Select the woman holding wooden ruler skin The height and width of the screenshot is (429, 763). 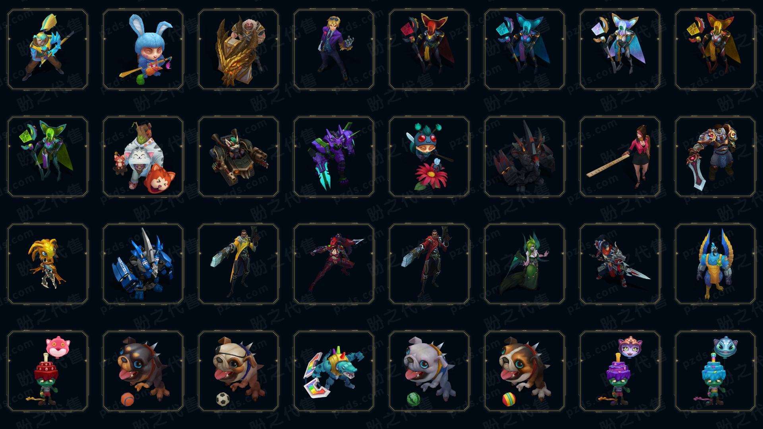[x=620, y=157]
